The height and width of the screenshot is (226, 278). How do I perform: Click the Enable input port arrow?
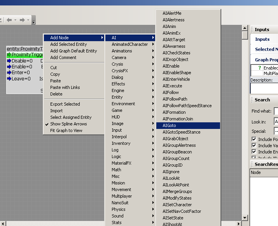tap(9, 67)
